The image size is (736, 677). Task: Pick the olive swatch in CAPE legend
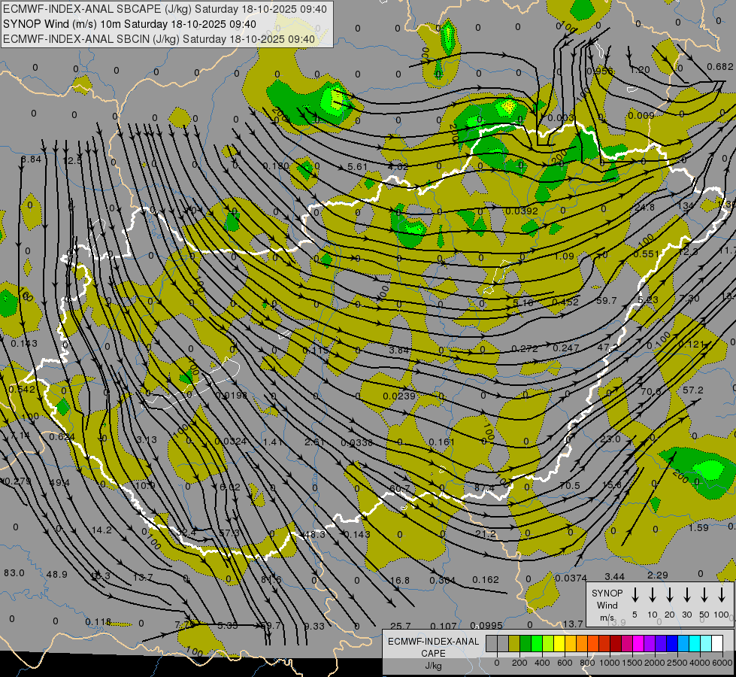pyautogui.click(x=514, y=643)
